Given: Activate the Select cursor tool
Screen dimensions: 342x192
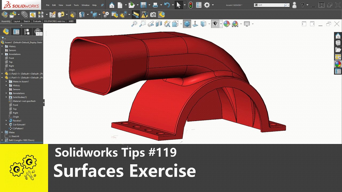Looking at the screenshot, I should (x=178, y=5).
